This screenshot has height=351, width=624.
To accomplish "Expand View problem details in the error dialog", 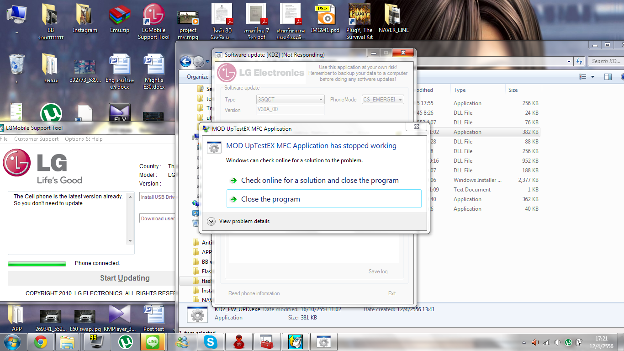I will pos(238,221).
